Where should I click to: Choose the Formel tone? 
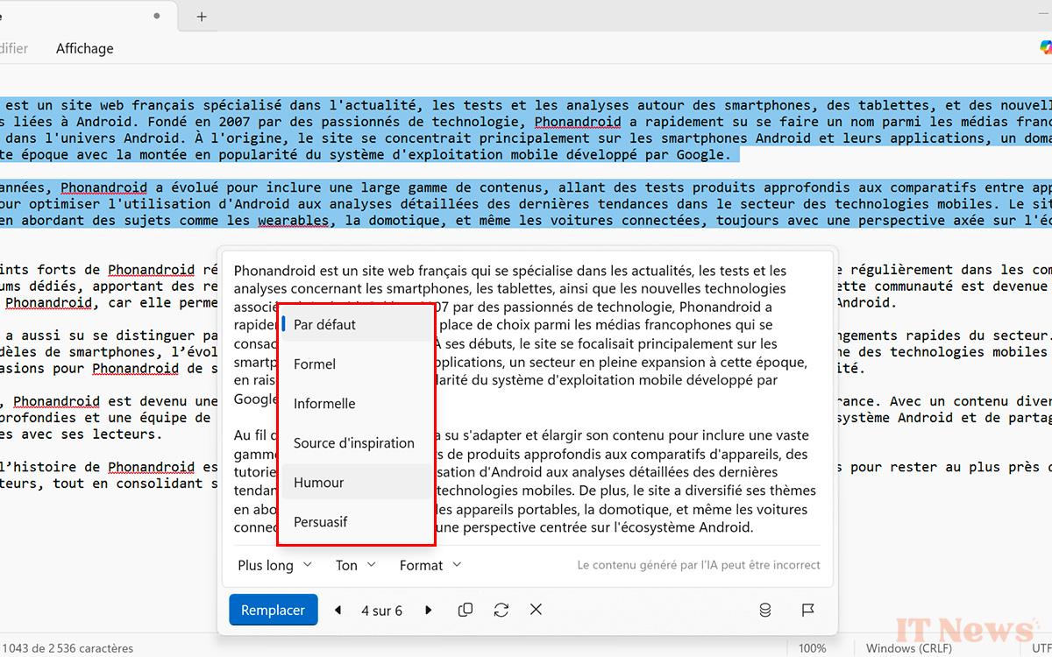(356, 364)
